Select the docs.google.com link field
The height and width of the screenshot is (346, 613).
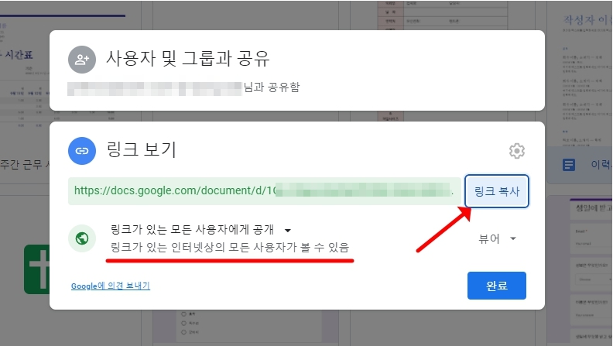pyautogui.click(x=264, y=191)
